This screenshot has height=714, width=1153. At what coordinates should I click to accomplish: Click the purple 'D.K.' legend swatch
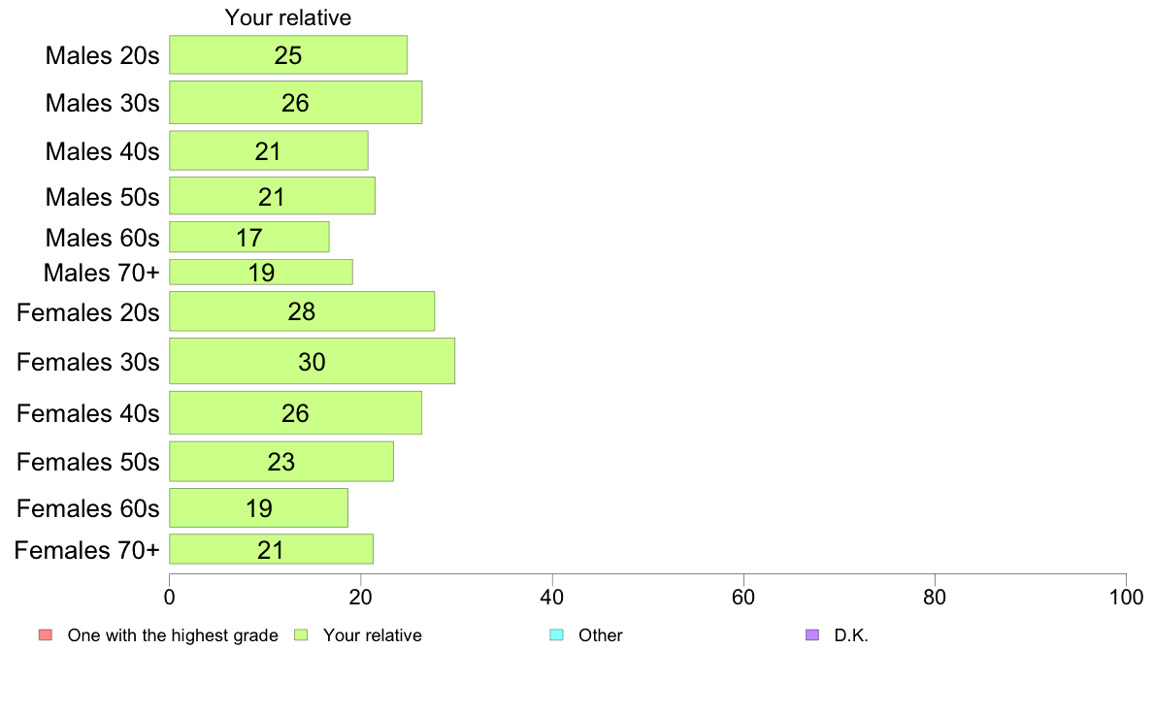[x=812, y=634]
